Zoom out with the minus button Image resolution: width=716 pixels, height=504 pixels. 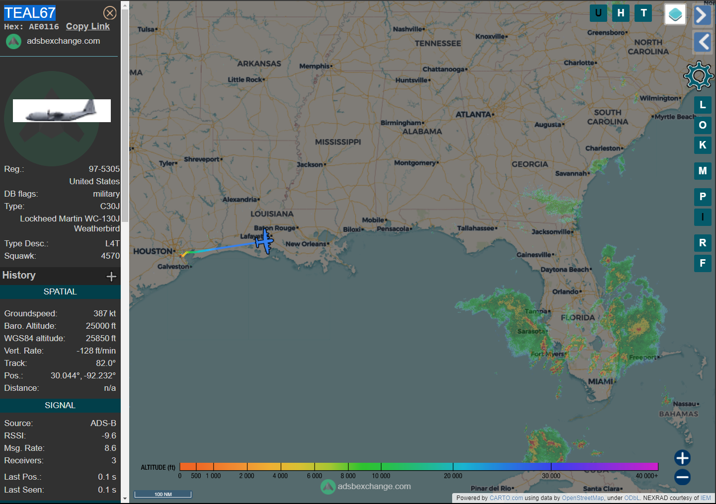pos(682,477)
